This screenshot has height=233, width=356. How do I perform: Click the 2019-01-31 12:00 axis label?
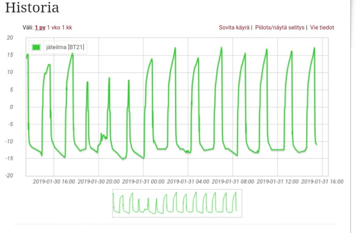coord(277,182)
